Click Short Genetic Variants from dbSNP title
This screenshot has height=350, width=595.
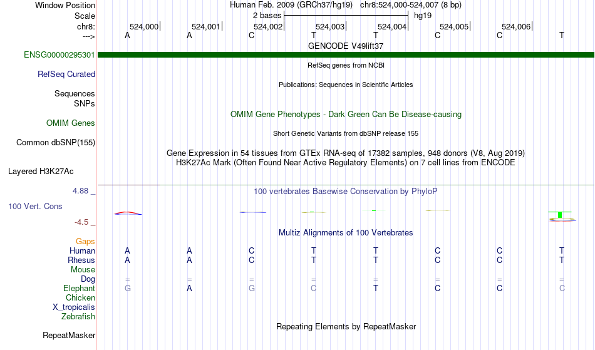[346, 134]
